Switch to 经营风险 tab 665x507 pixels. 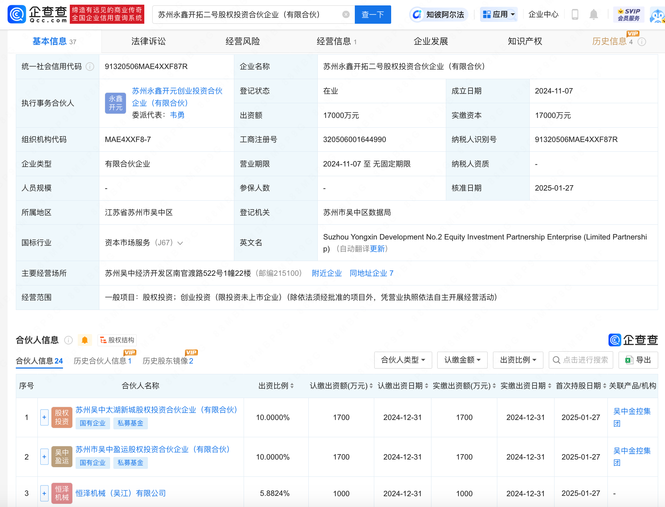pyautogui.click(x=243, y=42)
